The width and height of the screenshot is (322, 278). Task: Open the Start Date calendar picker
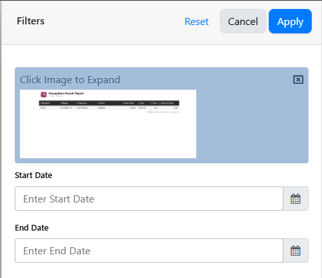[296, 199]
